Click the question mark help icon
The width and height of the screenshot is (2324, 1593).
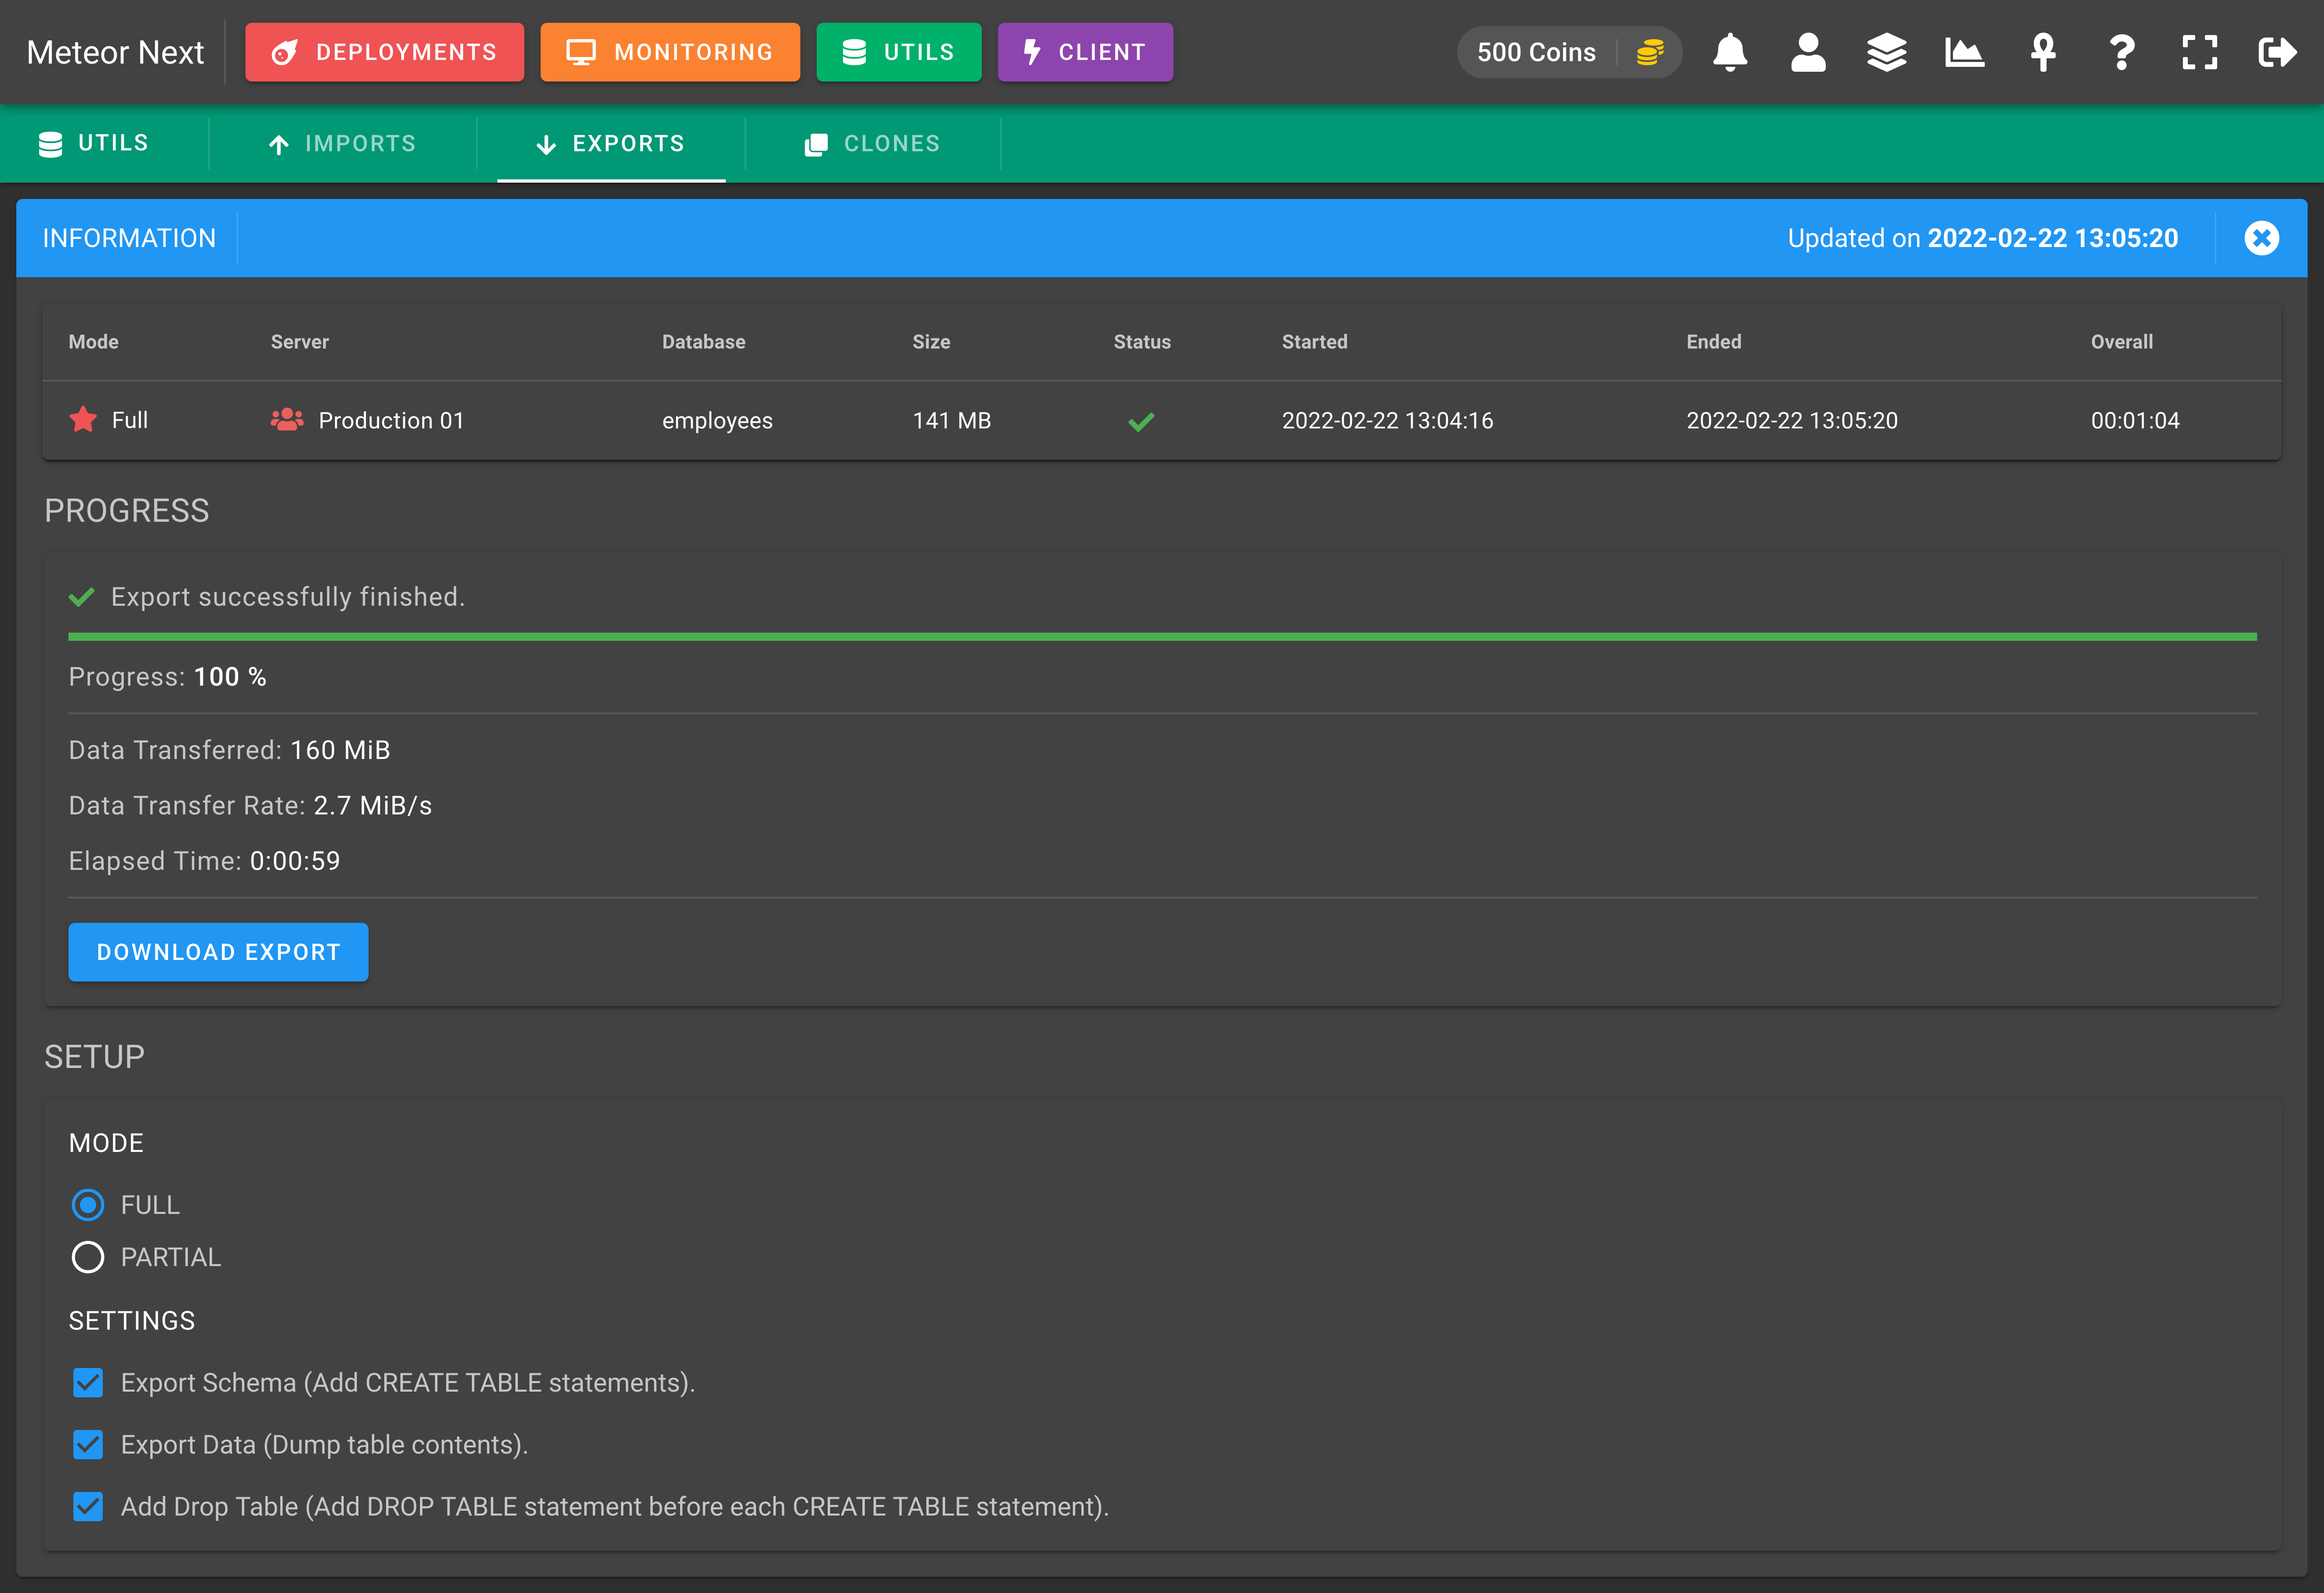click(2121, 52)
